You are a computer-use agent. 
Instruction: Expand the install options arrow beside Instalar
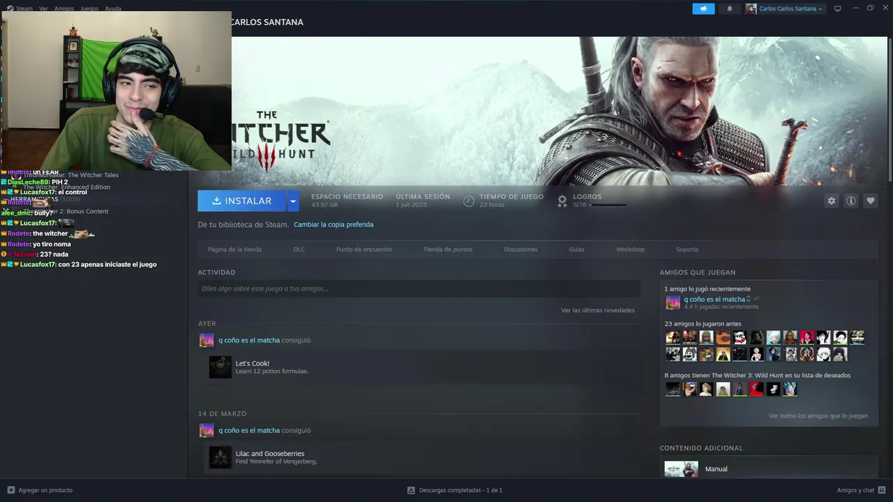pyautogui.click(x=293, y=201)
